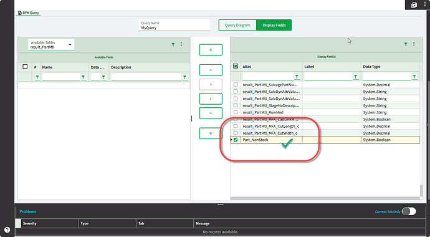Click the filter icon for the Label column
430x237 pixels.
pos(355,77)
